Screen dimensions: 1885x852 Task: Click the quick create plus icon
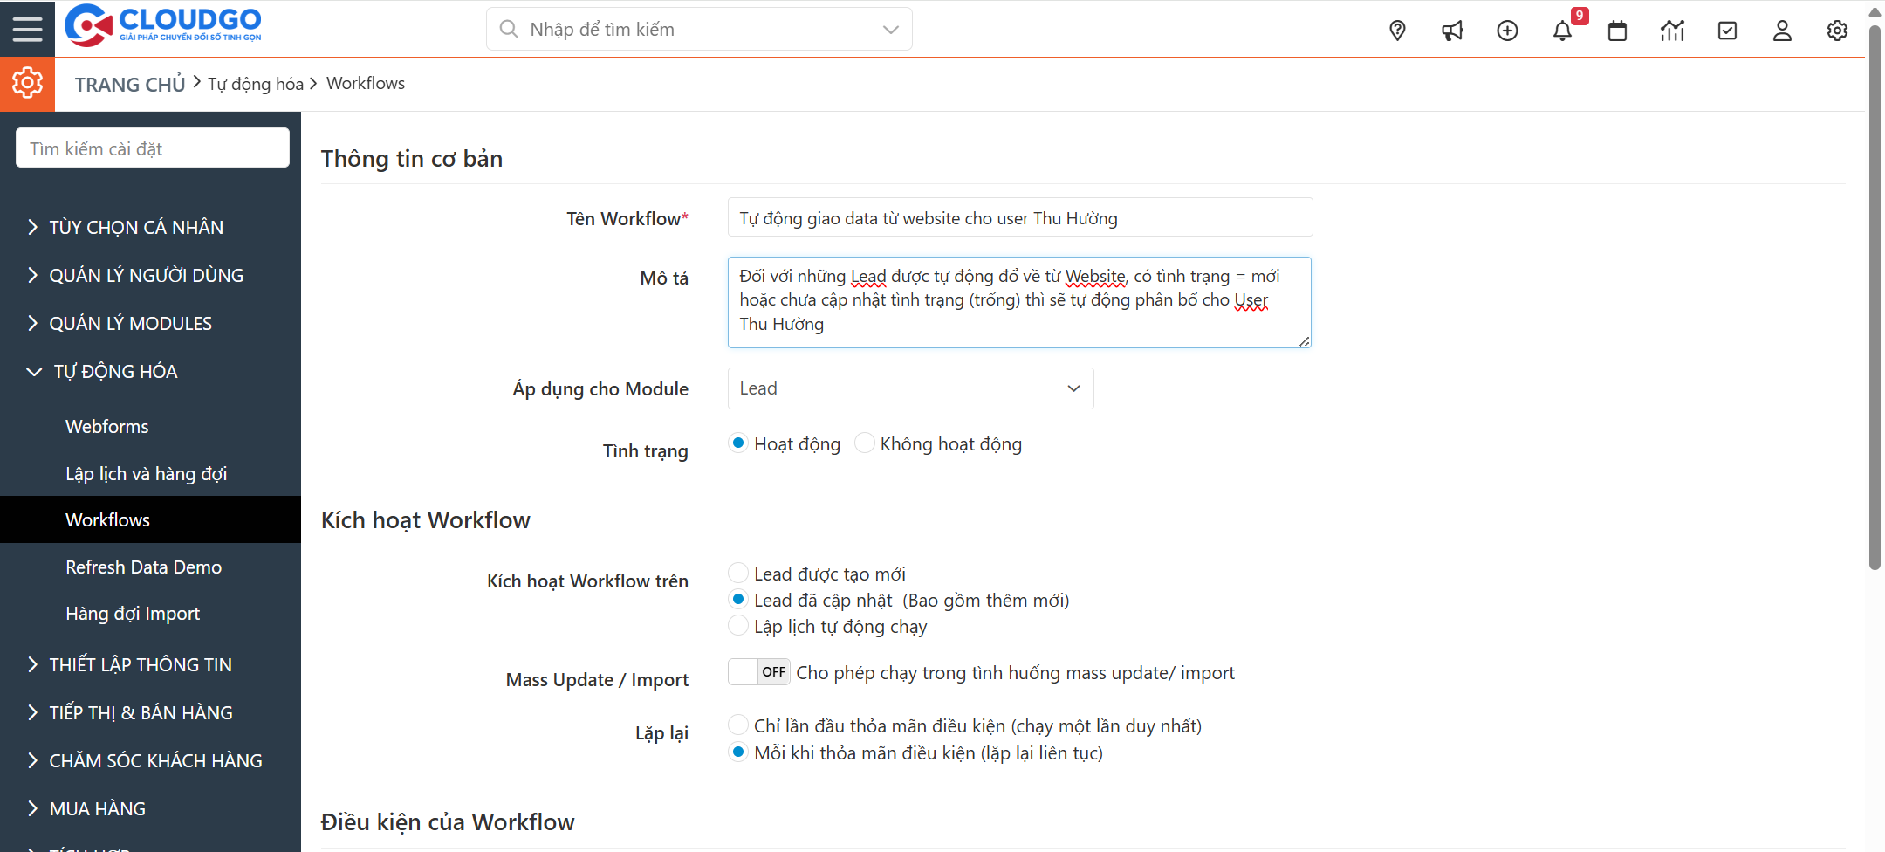coord(1507,31)
